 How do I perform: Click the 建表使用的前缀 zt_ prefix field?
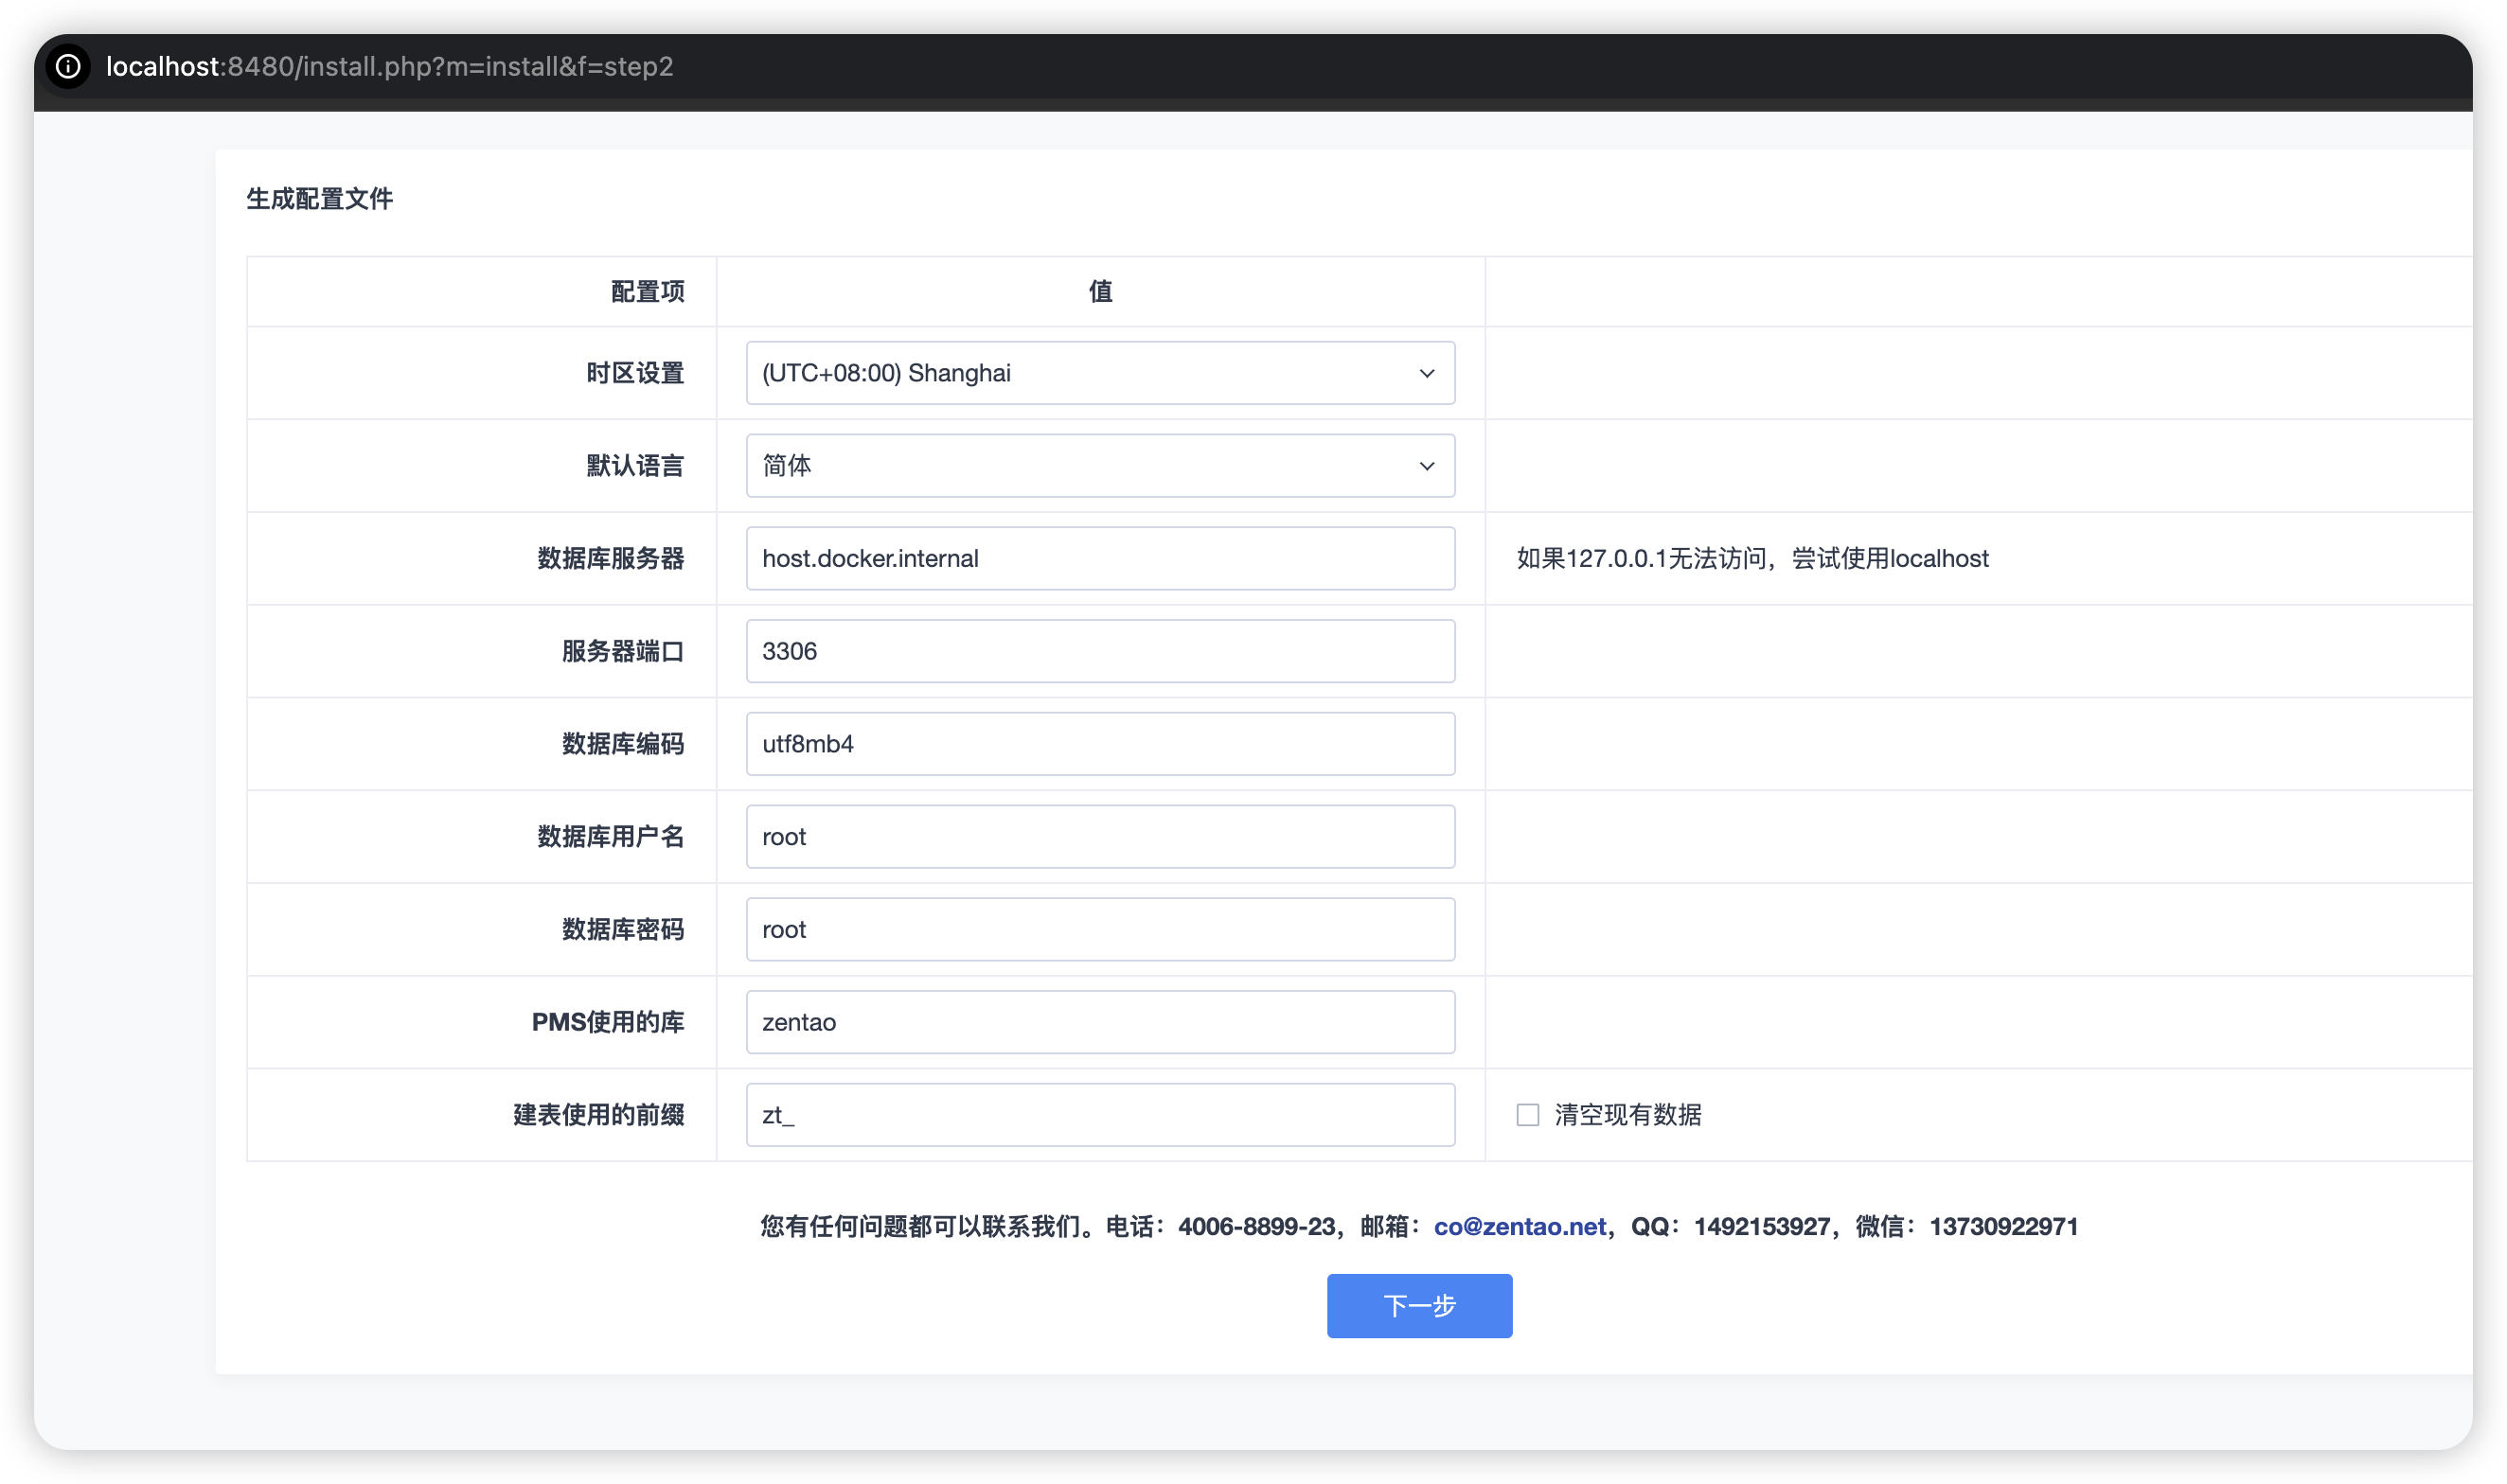[x=1098, y=1115]
